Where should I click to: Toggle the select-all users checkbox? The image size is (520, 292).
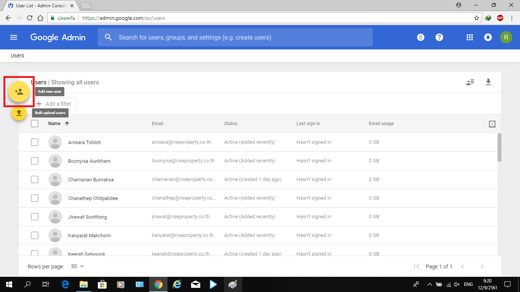pyautogui.click(x=35, y=124)
